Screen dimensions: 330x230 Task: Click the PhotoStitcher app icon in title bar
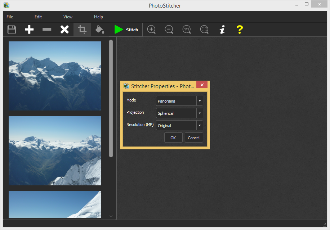tap(6, 5)
